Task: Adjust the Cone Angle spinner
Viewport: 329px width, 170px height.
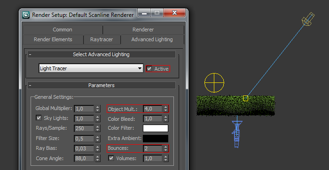Action: [x=98, y=158]
